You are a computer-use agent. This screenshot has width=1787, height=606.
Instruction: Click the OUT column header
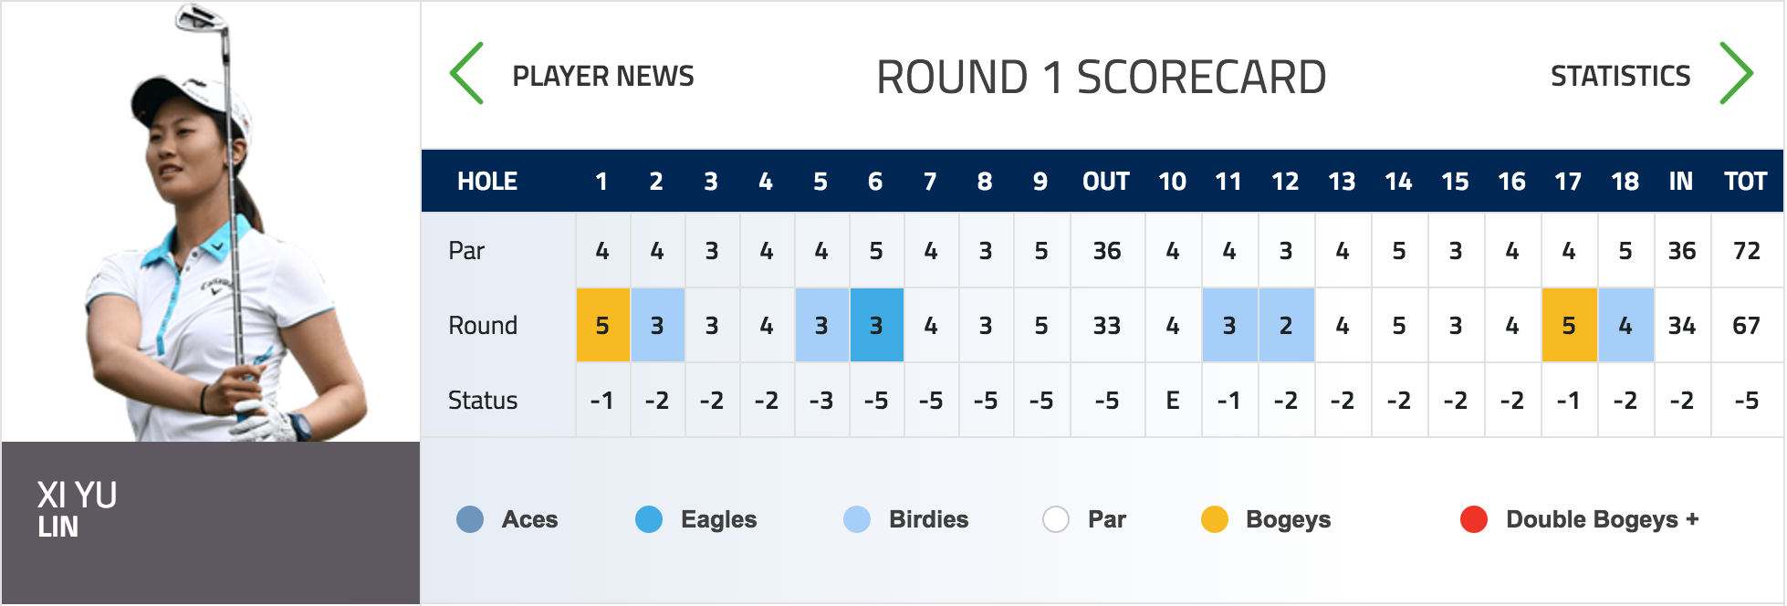pos(1106,182)
